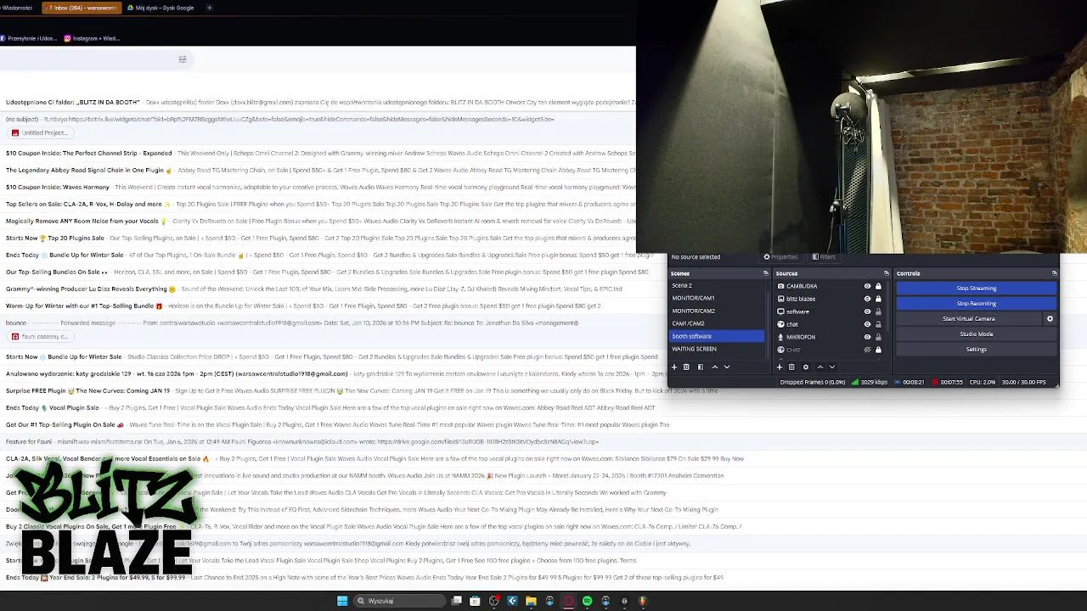Open source properties gear in Sources toolbar

805,367
